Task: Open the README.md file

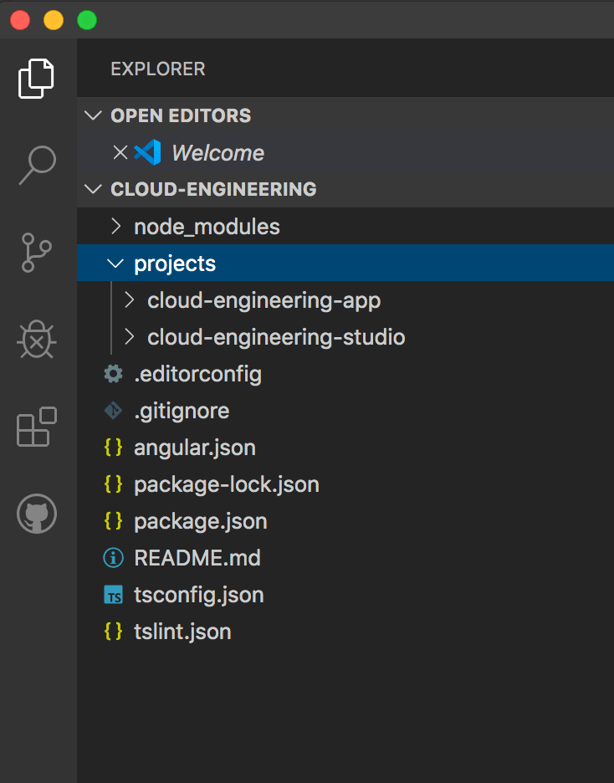Action: click(x=197, y=558)
